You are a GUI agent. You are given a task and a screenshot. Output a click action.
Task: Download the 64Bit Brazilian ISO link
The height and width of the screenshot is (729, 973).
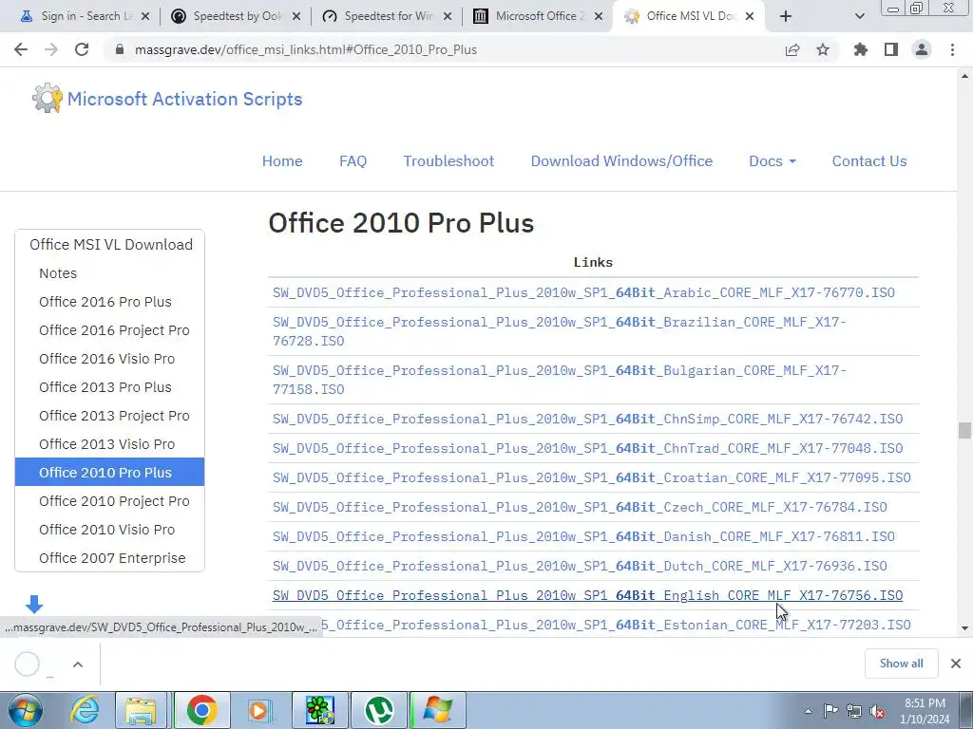pos(559,331)
